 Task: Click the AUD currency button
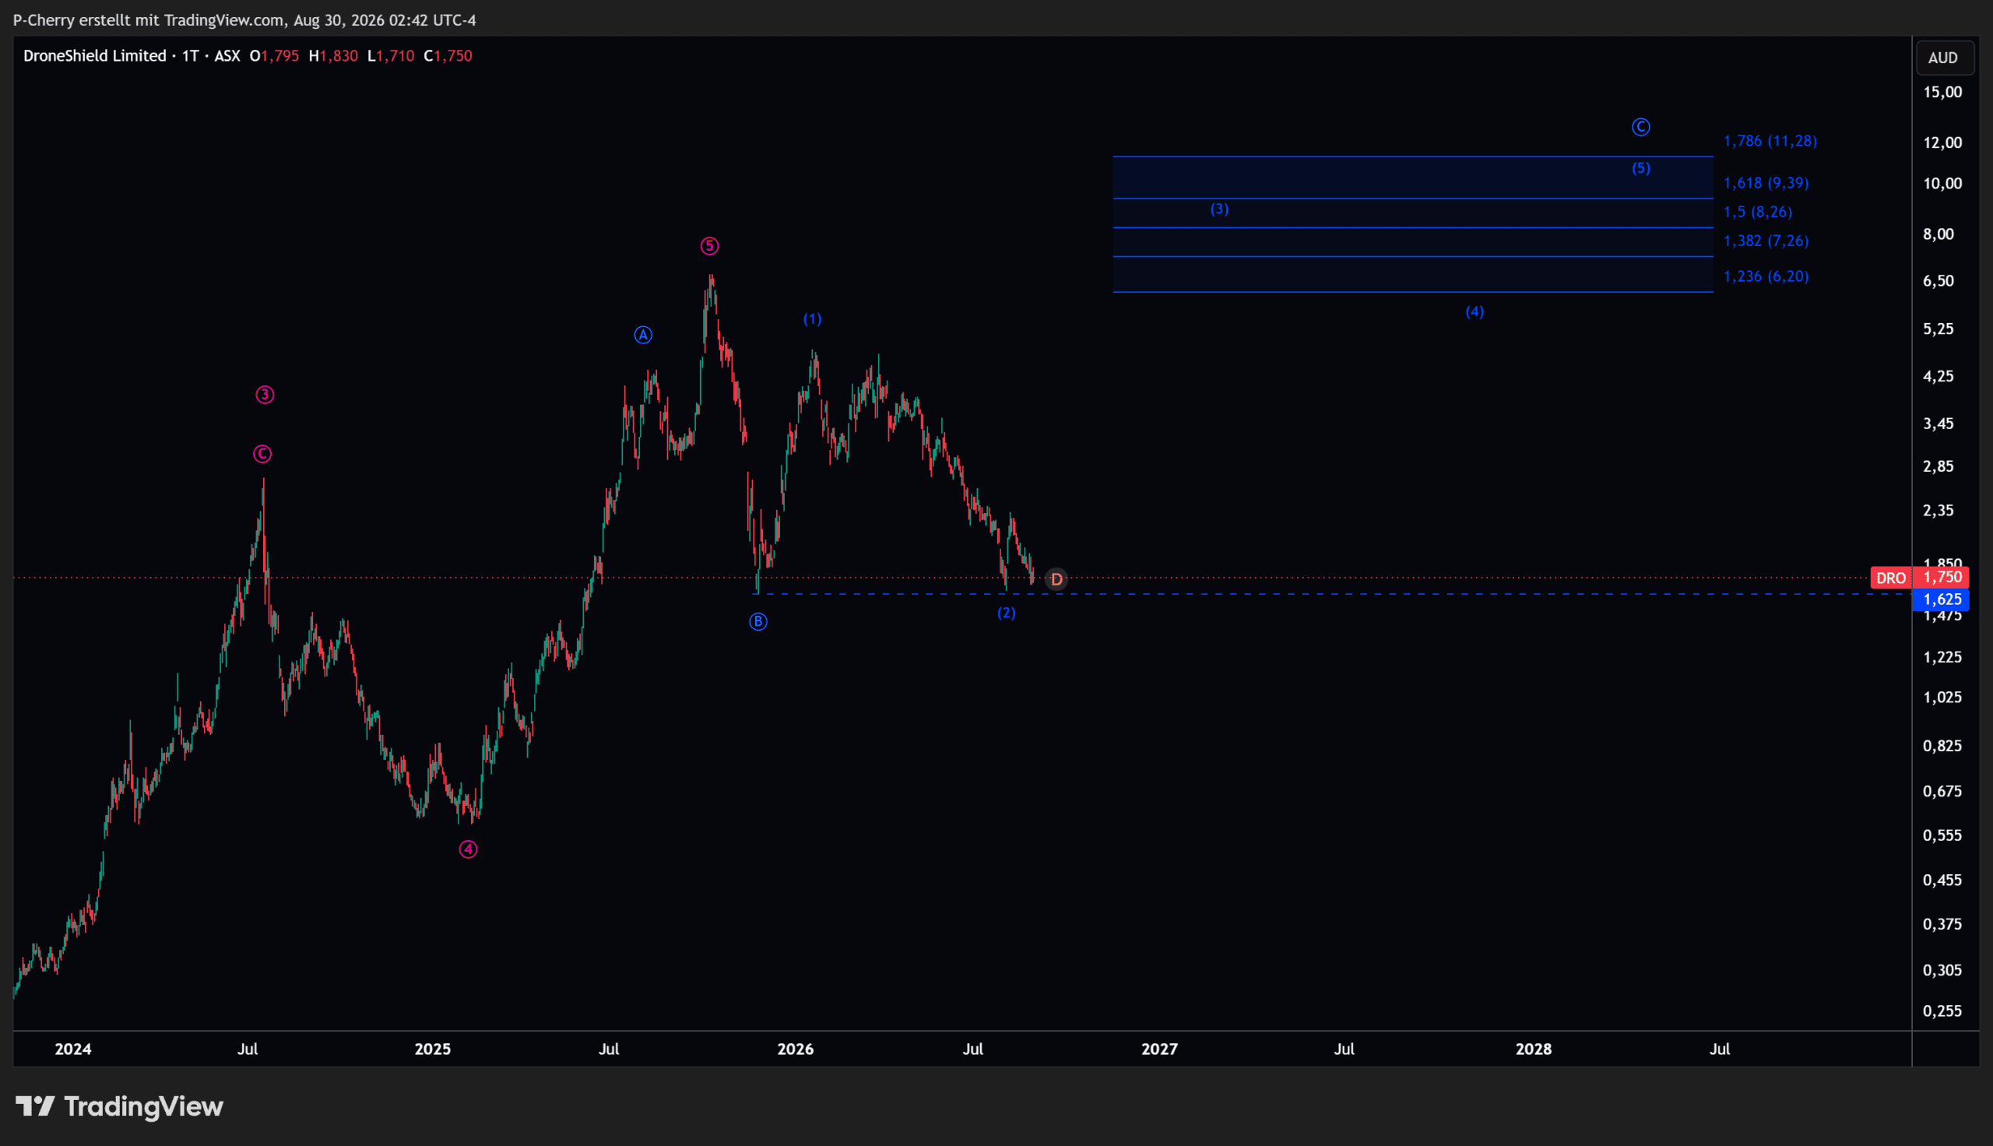point(1943,58)
